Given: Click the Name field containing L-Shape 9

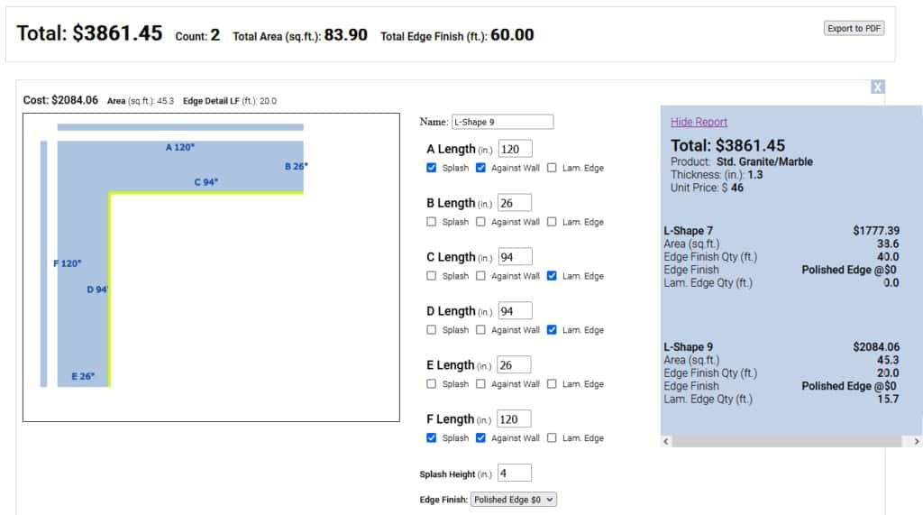Looking at the screenshot, I should pos(502,122).
